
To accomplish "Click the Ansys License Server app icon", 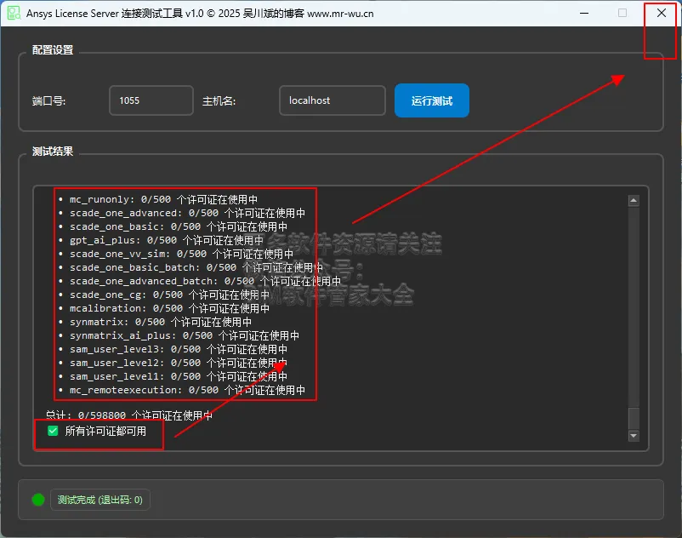I will click(14, 13).
